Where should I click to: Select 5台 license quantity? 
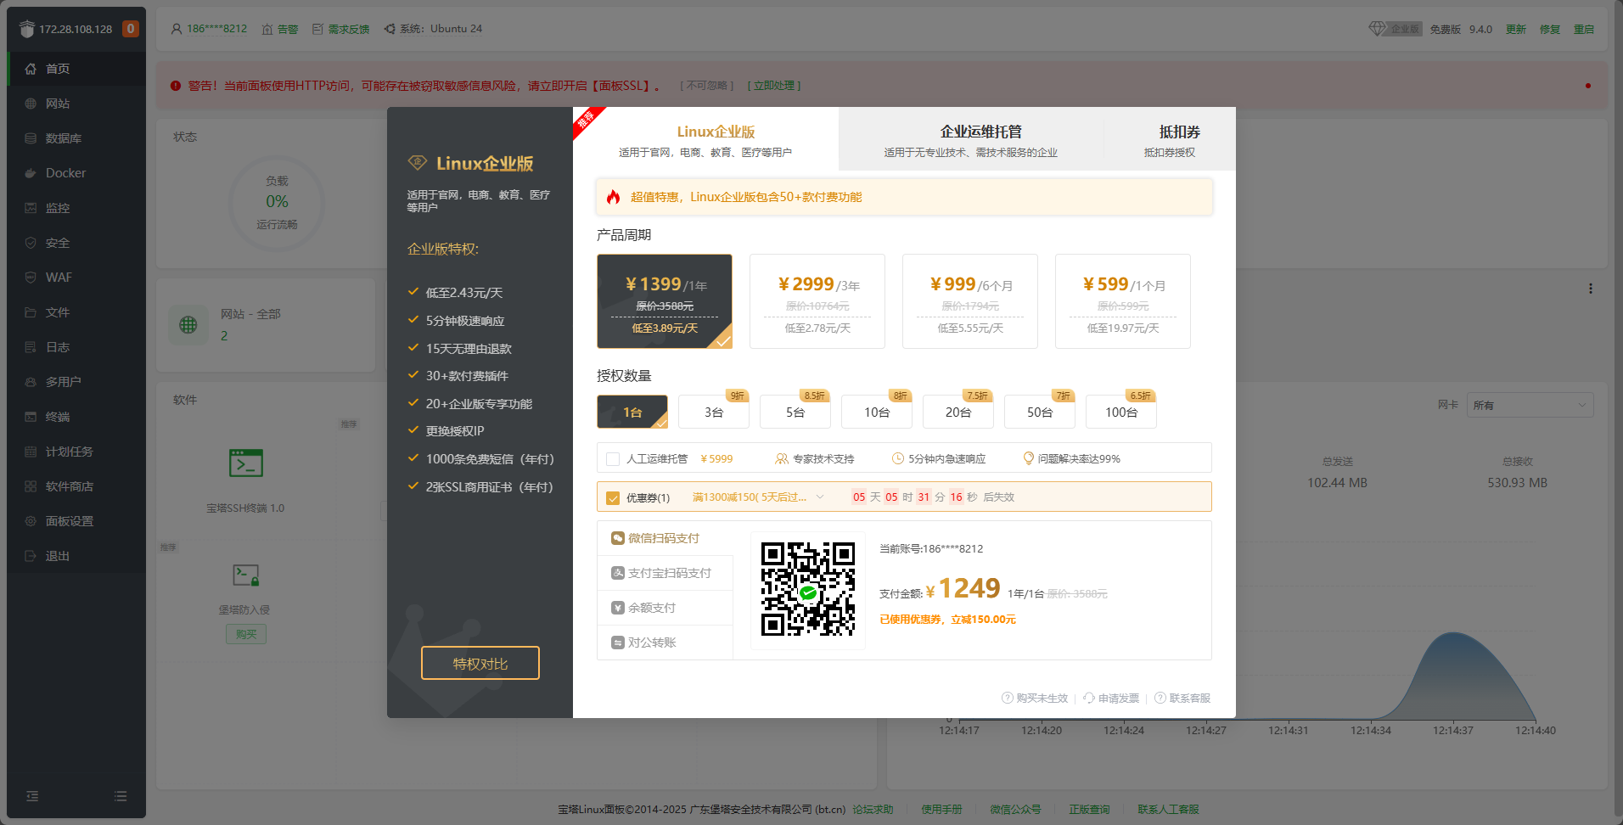tap(795, 412)
